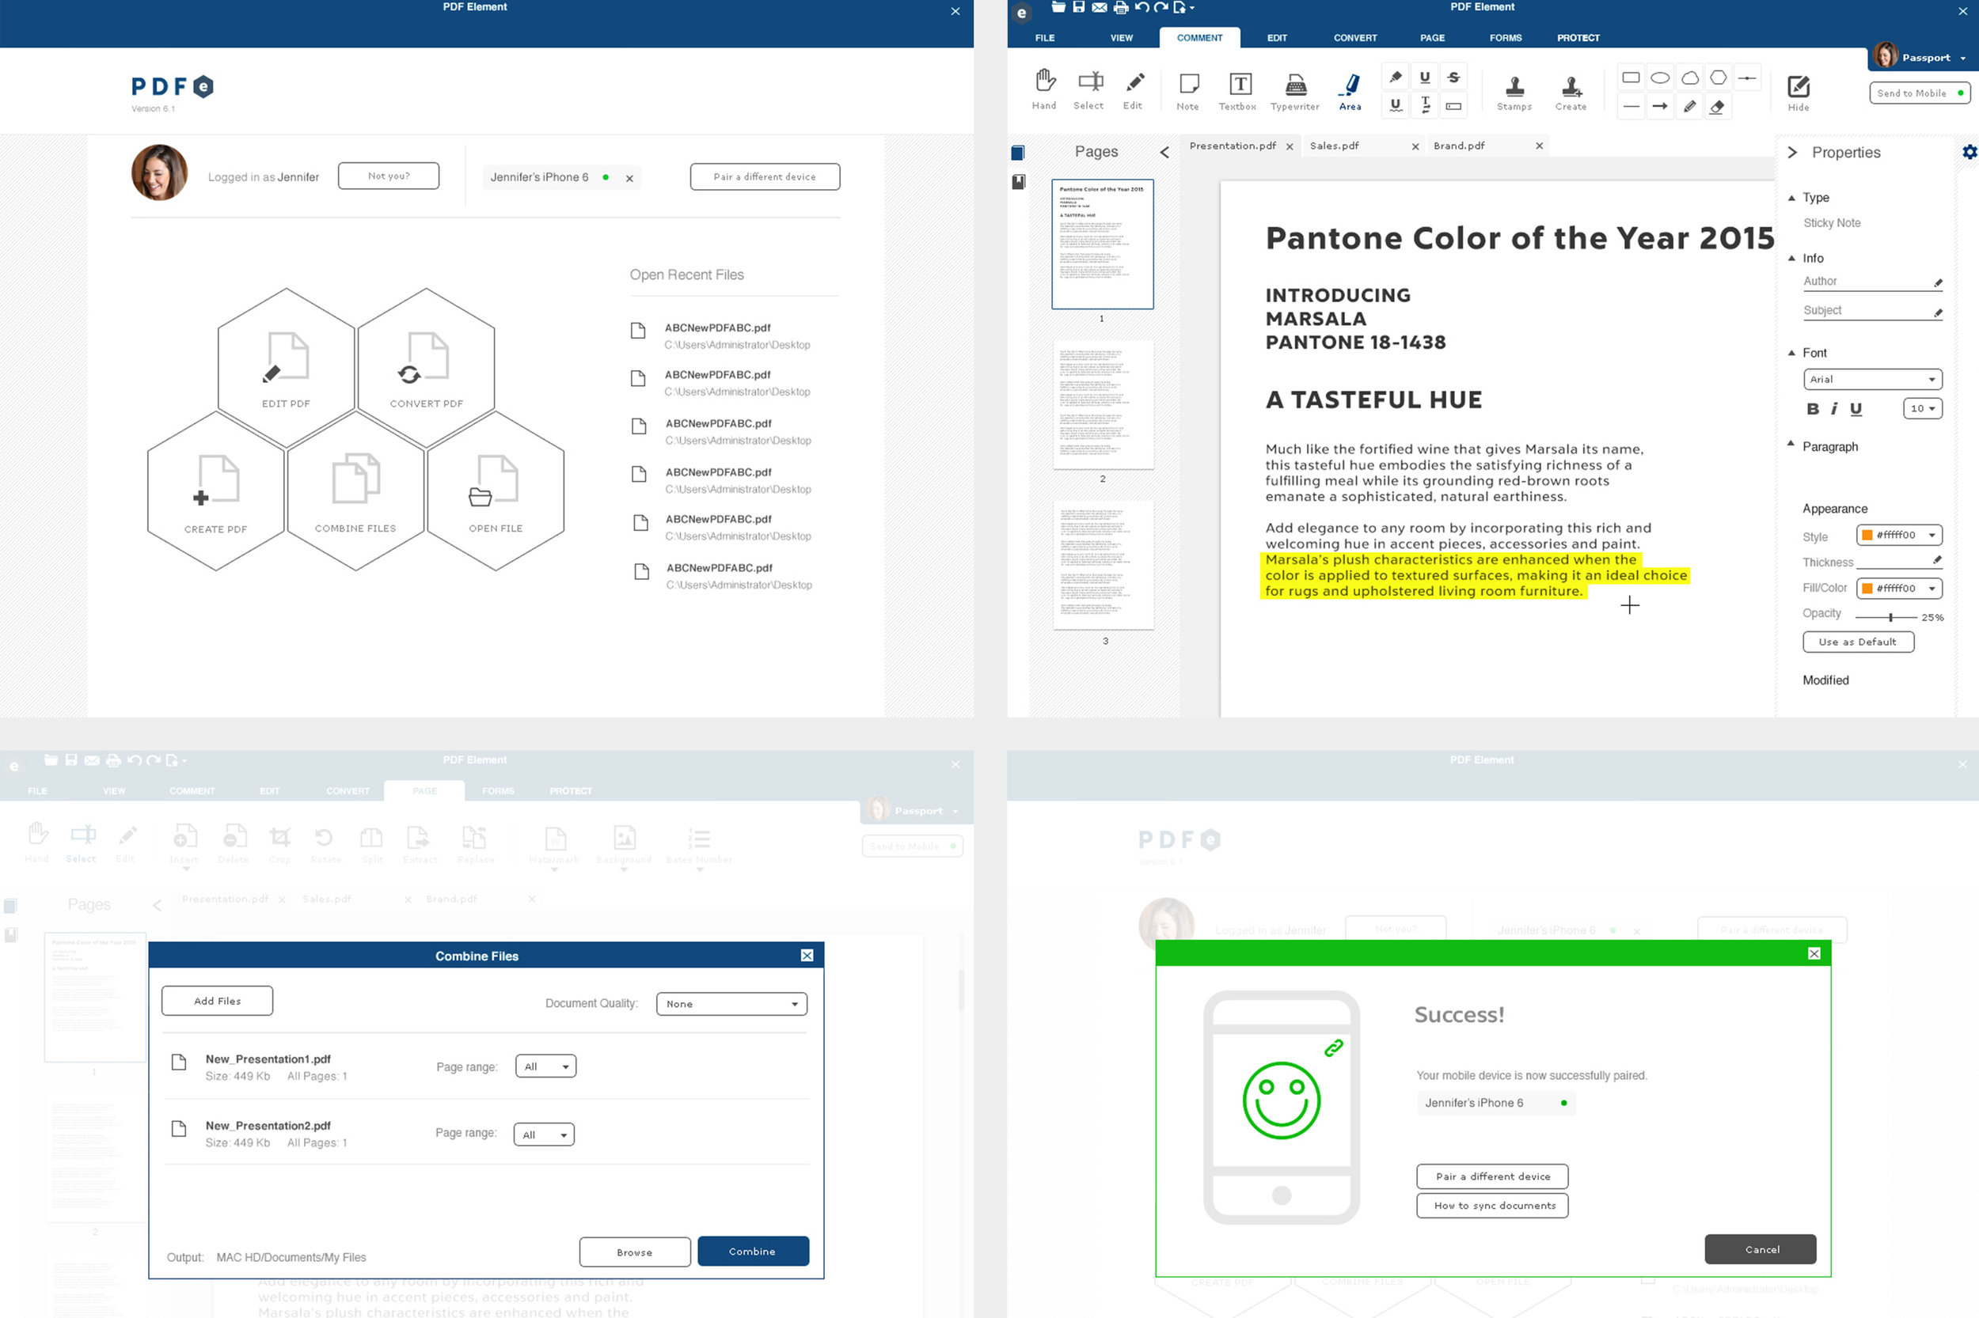Click the Open File hexagon tile
The height and width of the screenshot is (1318, 1979).
point(496,492)
